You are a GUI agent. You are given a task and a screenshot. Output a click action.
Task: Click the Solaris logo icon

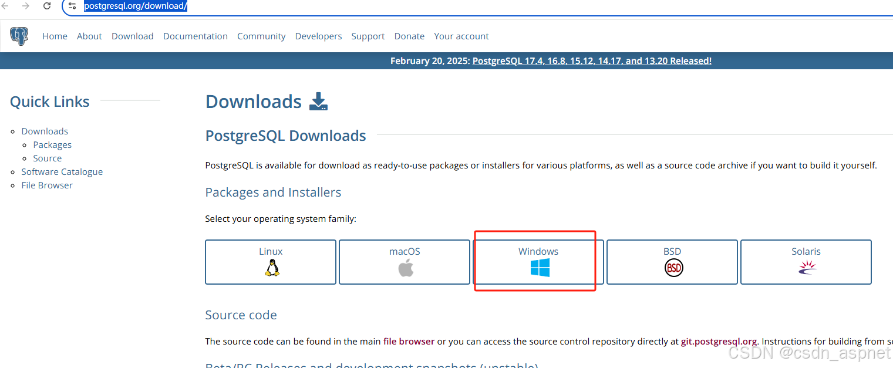pos(807,268)
